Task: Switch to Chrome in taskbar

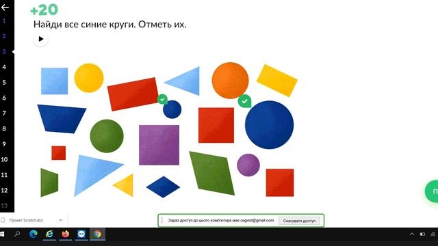Action: click(97, 234)
